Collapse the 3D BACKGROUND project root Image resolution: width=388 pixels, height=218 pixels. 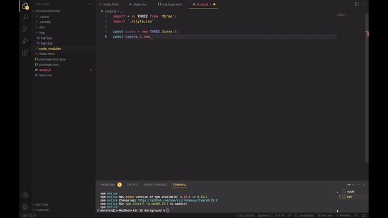click(x=48, y=11)
